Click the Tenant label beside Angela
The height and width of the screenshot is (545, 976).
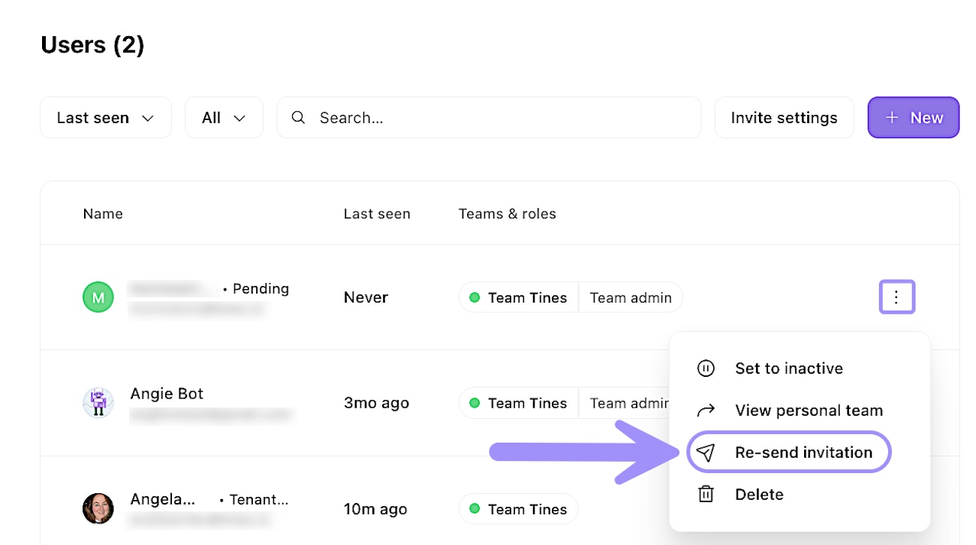(259, 499)
